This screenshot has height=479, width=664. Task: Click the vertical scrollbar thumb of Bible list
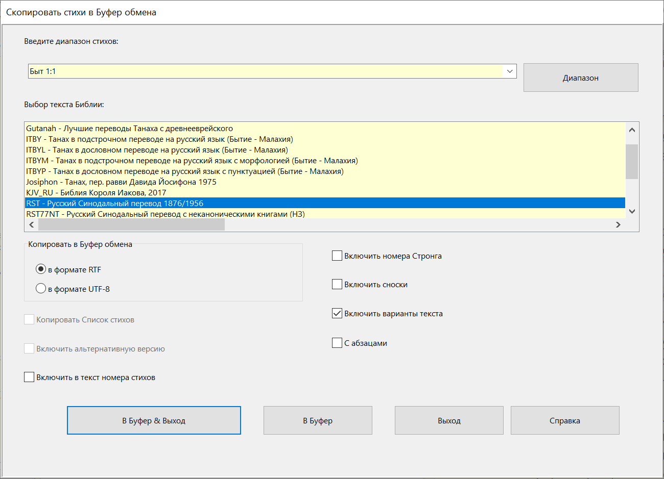[x=632, y=162]
